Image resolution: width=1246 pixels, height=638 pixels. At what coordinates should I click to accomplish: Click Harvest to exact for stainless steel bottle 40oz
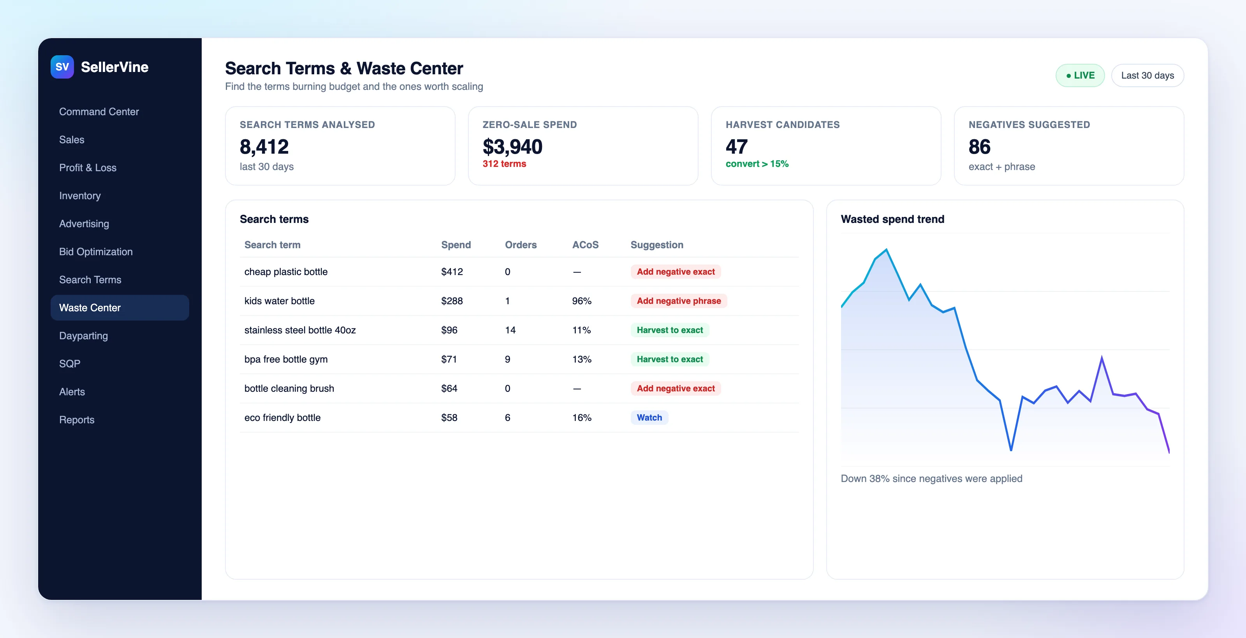pyautogui.click(x=669, y=330)
